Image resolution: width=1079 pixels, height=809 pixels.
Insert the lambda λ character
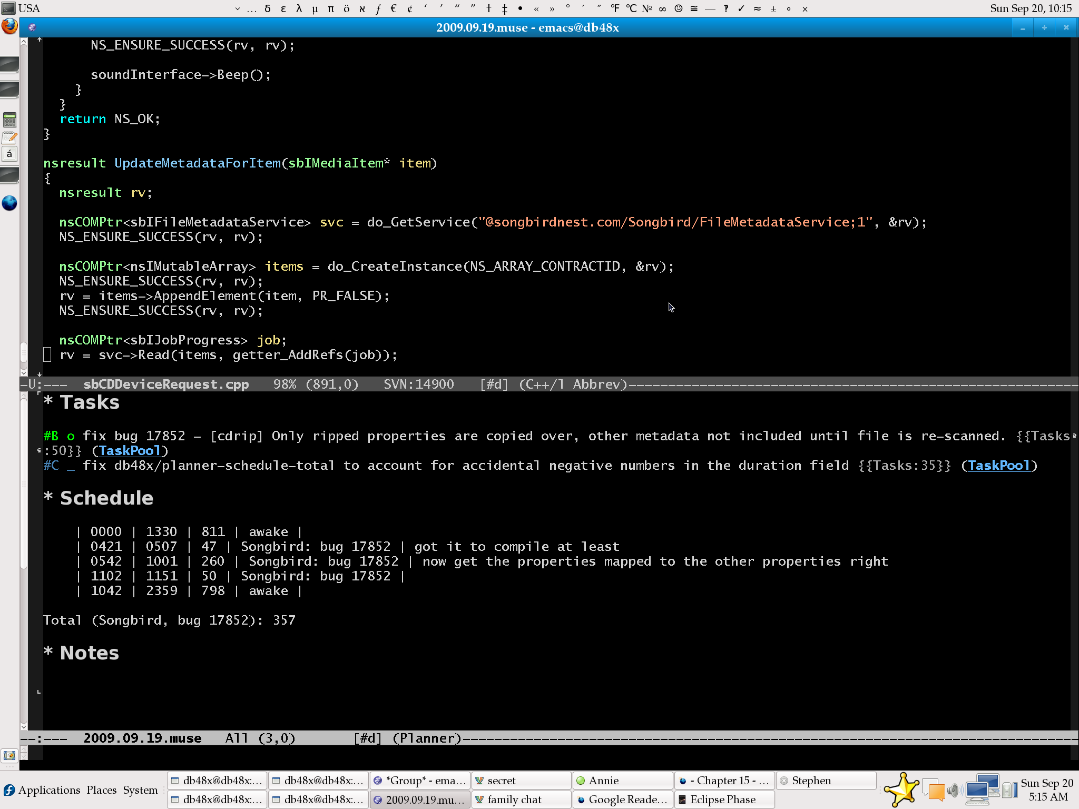[299, 8]
